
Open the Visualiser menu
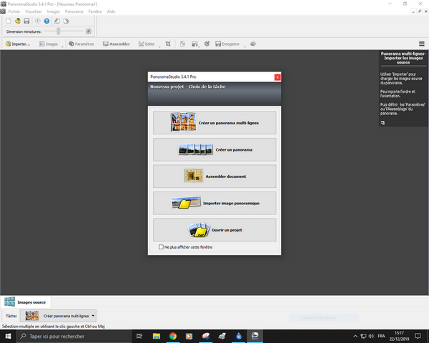coord(34,11)
